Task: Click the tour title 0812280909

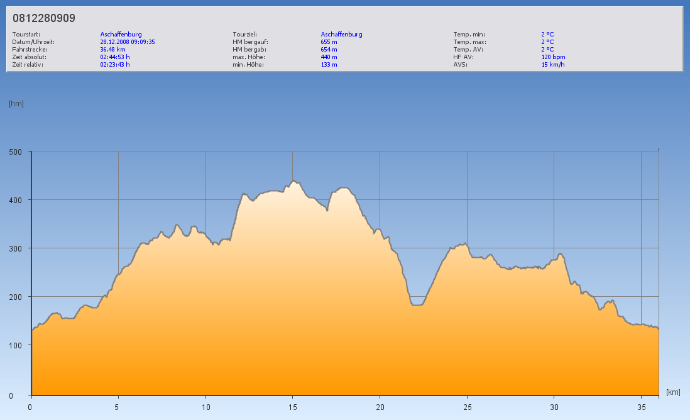Action: [44, 18]
